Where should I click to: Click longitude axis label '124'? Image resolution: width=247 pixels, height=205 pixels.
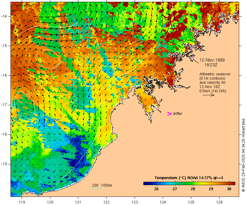pos(163,202)
